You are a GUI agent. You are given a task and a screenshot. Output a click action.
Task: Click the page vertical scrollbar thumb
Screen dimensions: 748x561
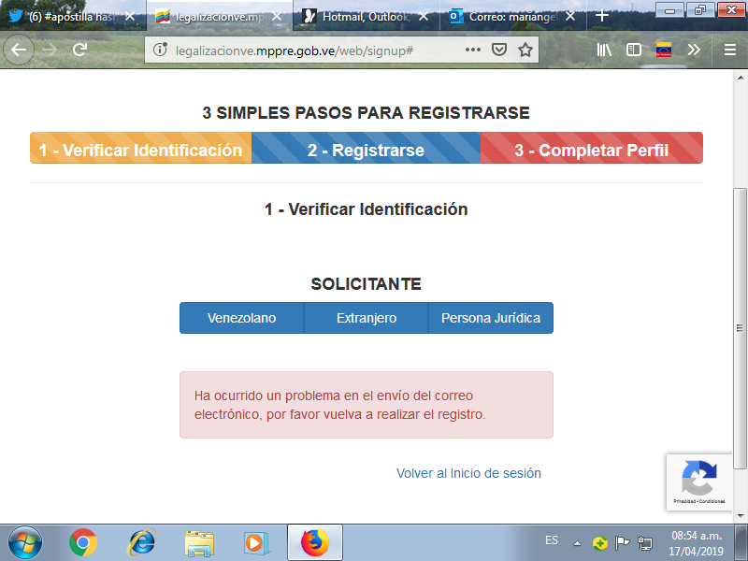pos(740,328)
